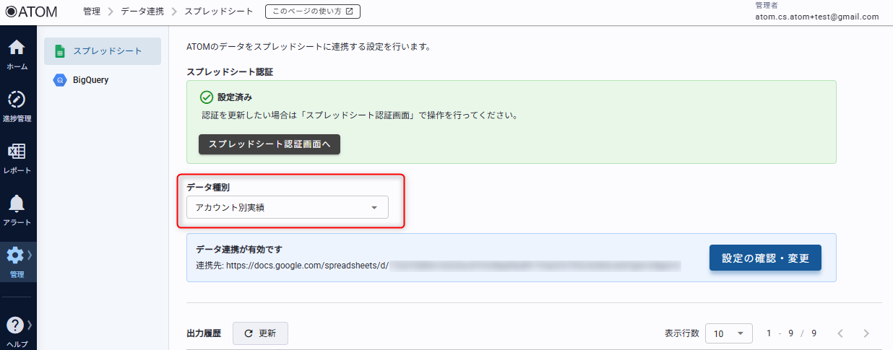Open the 表示行数 rows dropdown
Image resolution: width=893 pixels, height=350 pixels.
[728, 333]
